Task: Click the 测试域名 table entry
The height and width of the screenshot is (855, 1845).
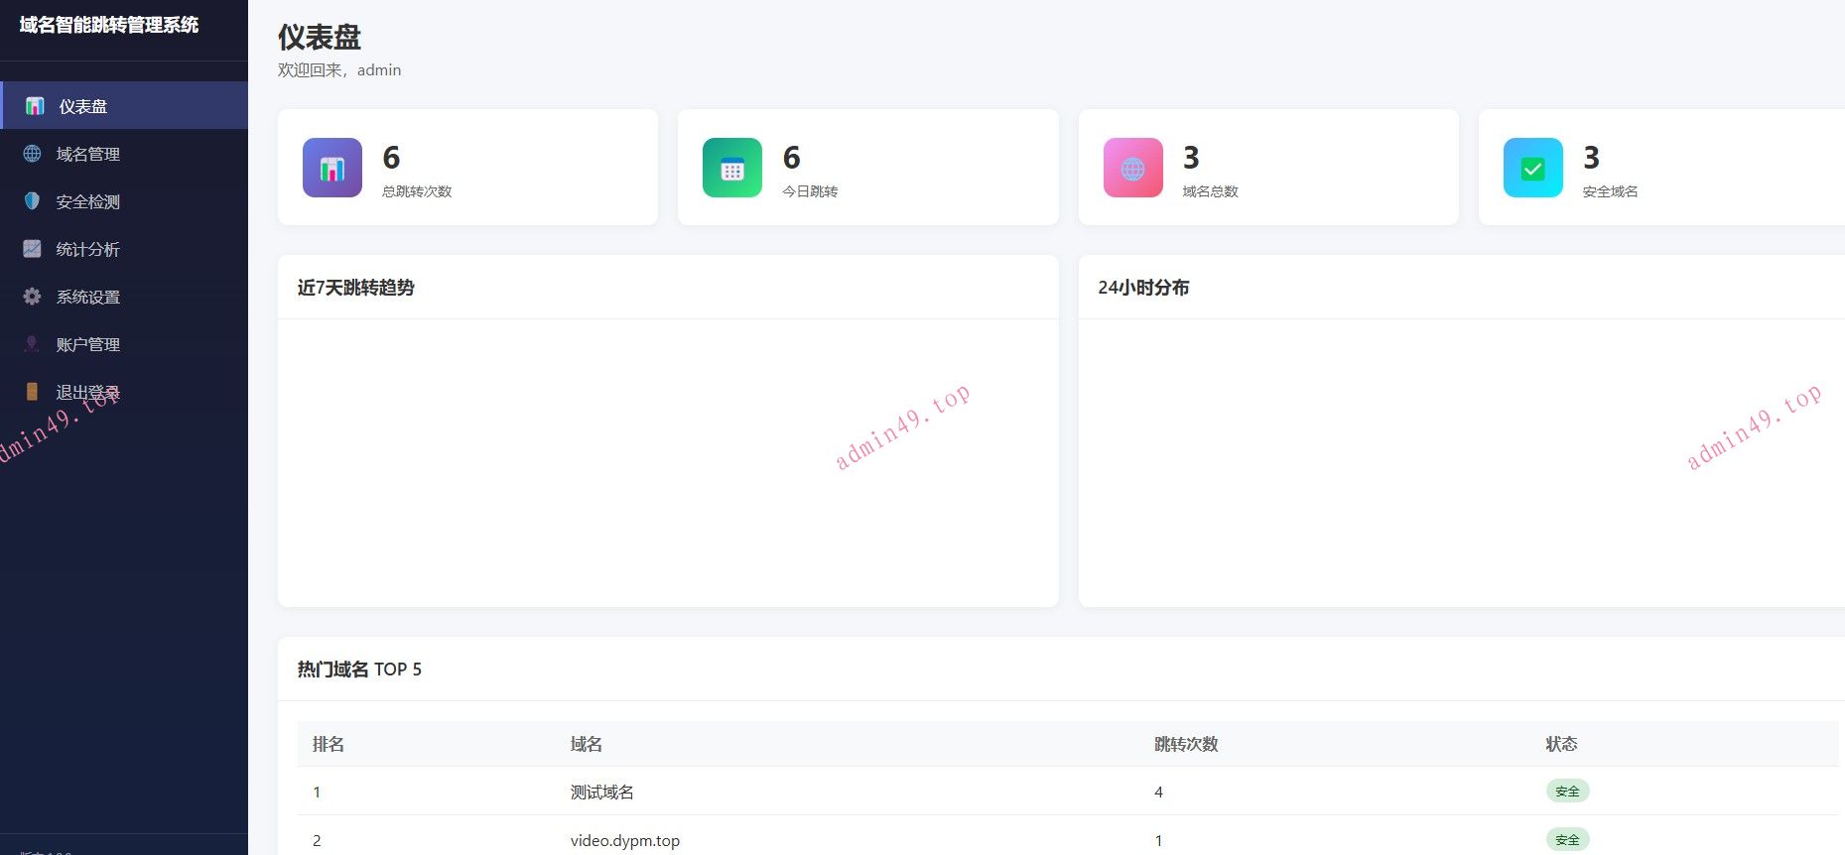Action: (601, 792)
